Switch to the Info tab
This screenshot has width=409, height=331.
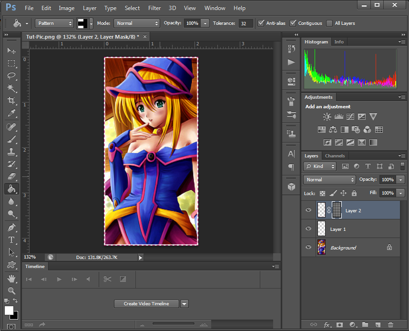tap(339, 42)
